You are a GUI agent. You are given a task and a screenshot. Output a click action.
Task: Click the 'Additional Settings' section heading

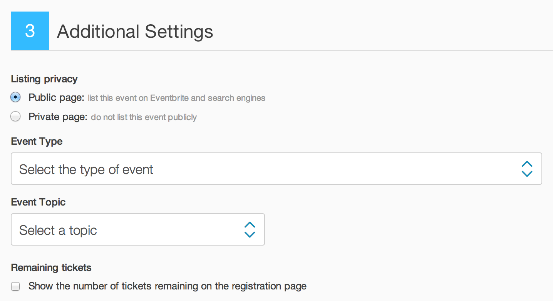pos(135,32)
